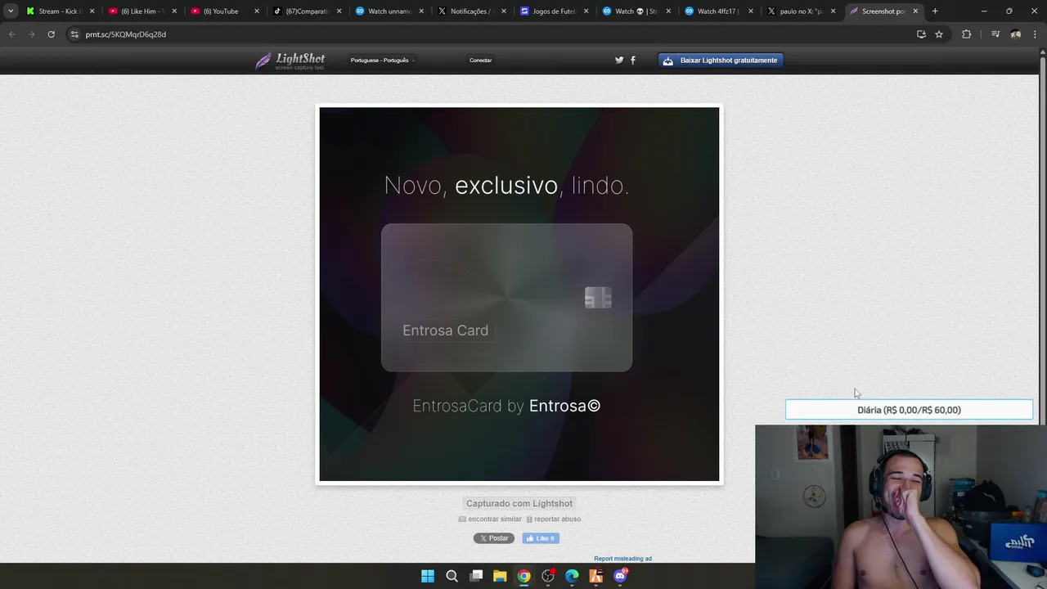Open Microsoft Edge from the taskbar
The image size is (1047, 589).
[572, 577]
